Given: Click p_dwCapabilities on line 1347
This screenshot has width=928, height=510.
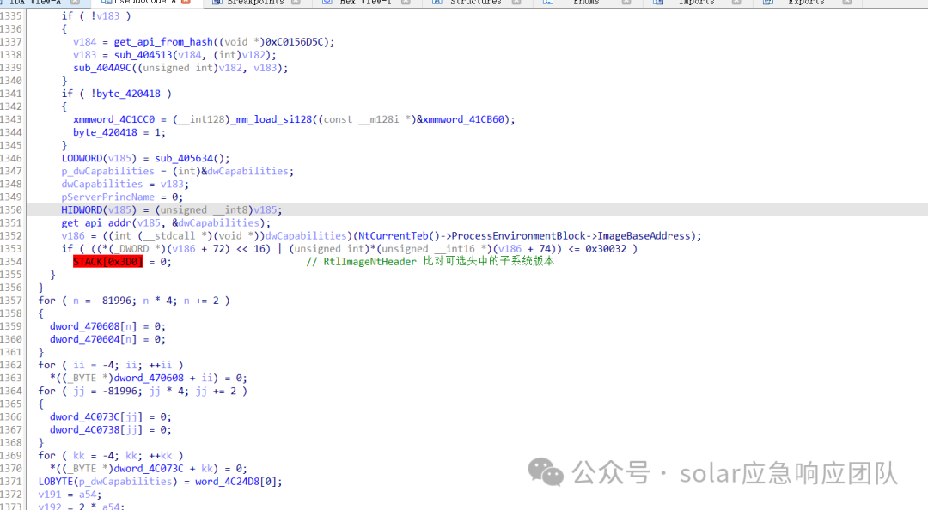Looking at the screenshot, I should point(107,172).
